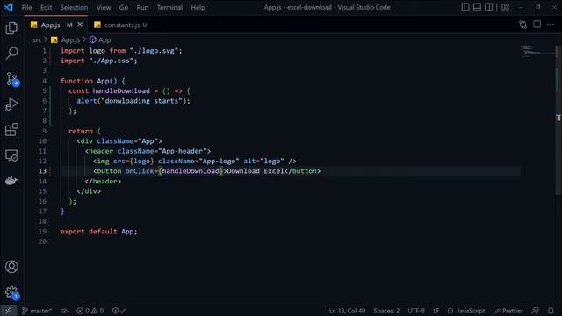Change indentation via Spaces: 2

tap(386, 311)
